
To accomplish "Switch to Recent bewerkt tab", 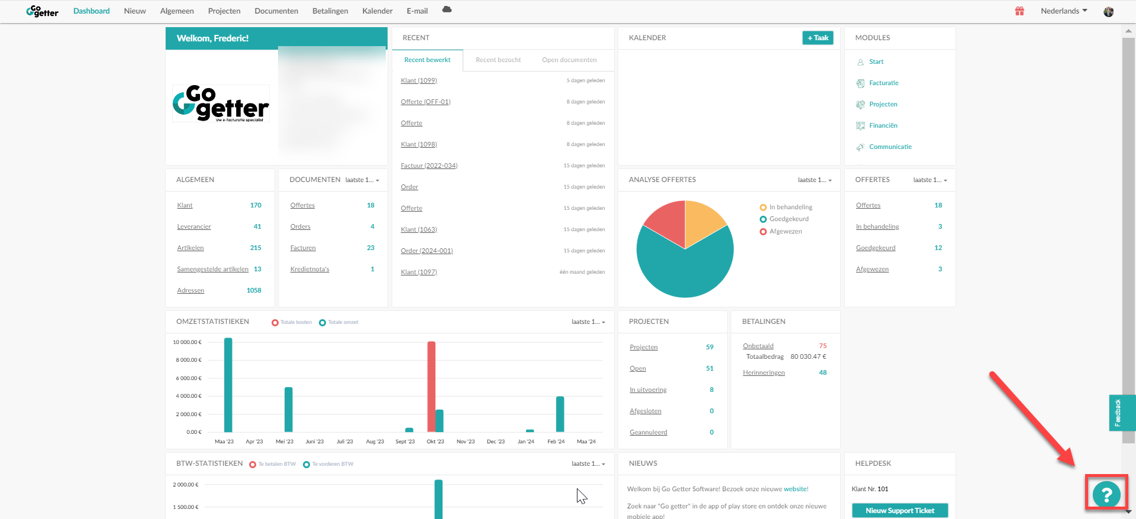I will tap(427, 60).
